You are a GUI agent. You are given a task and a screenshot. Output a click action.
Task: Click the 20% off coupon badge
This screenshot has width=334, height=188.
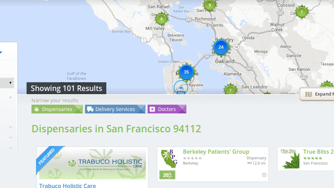click(167, 175)
